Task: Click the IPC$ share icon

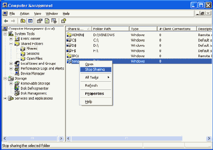Action: click(69, 56)
